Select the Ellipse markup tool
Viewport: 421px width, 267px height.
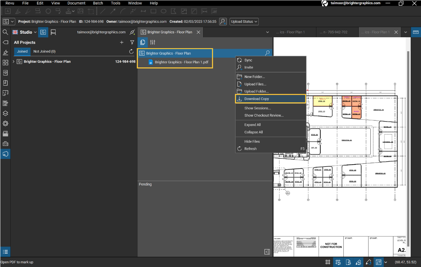[x=163, y=11]
